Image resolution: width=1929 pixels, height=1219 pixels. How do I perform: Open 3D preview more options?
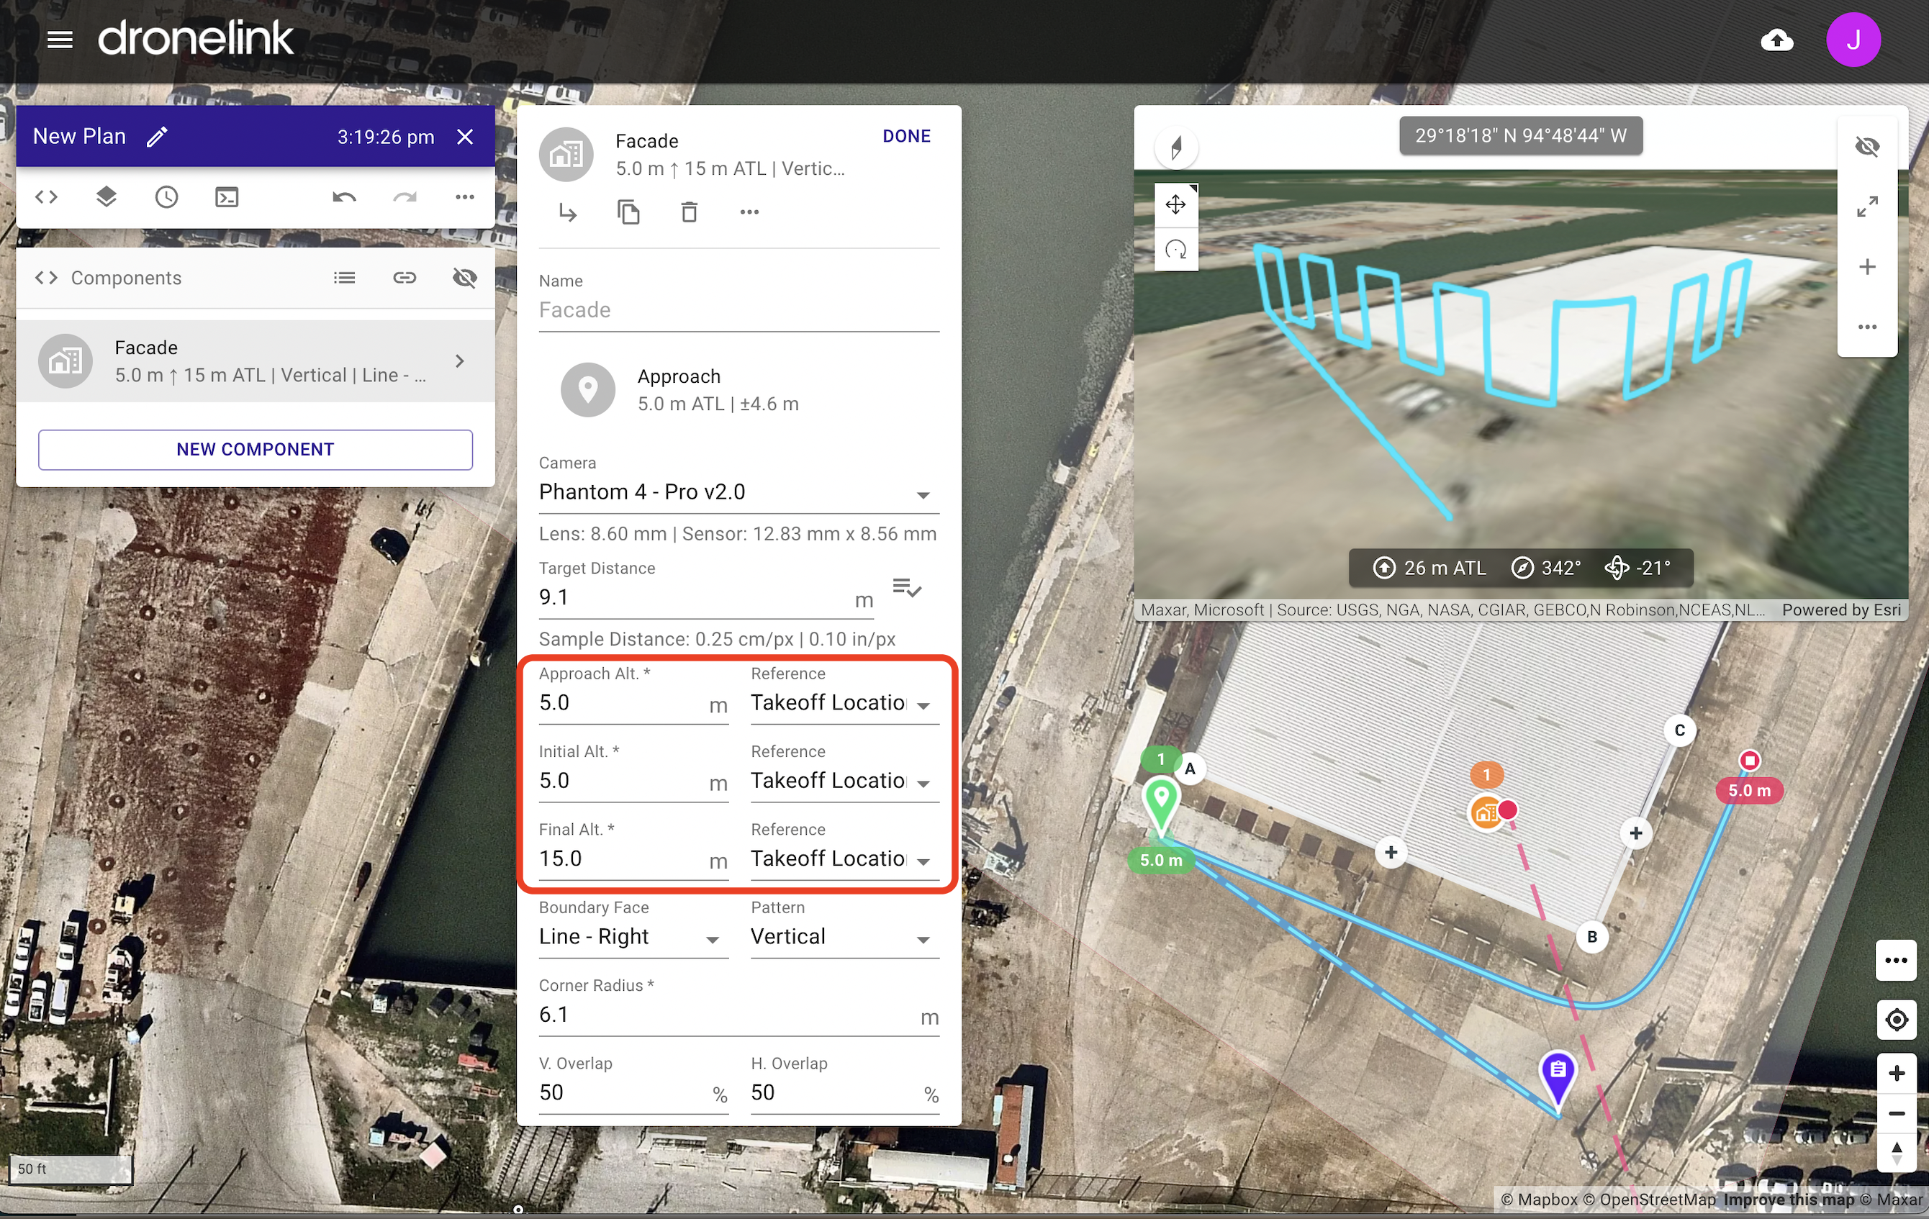pos(1866,327)
